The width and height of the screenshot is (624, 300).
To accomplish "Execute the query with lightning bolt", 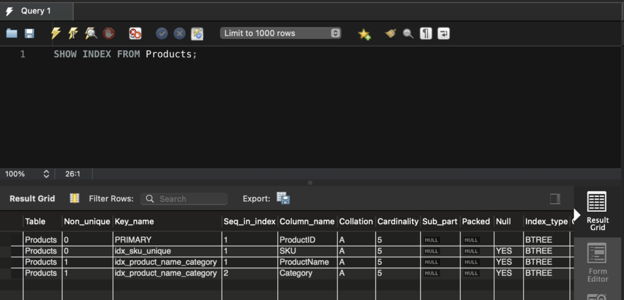I will 55,33.
